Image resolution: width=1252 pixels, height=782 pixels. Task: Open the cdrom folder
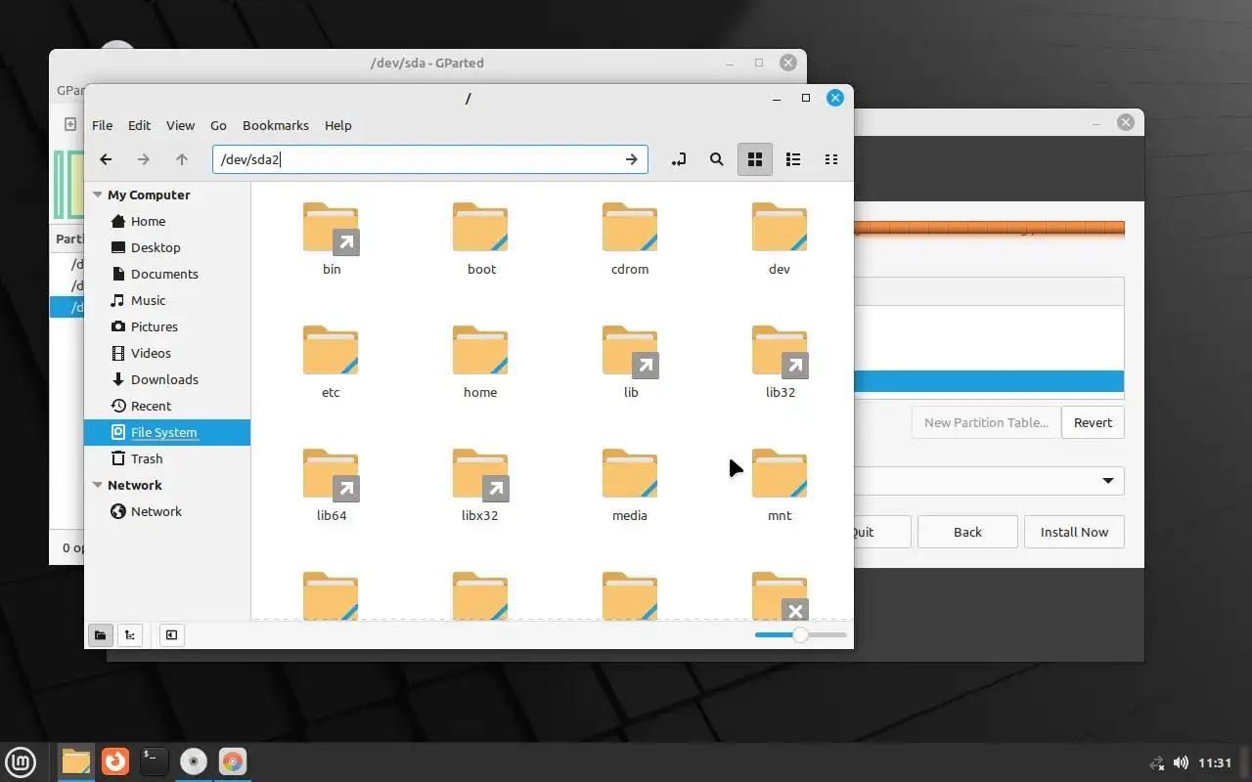pyautogui.click(x=630, y=239)
